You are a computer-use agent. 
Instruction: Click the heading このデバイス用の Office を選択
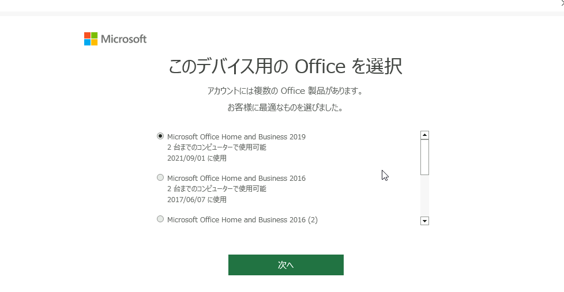click(285, 67)
